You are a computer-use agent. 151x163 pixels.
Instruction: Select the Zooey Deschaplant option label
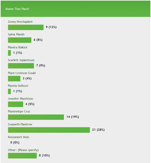20,22
